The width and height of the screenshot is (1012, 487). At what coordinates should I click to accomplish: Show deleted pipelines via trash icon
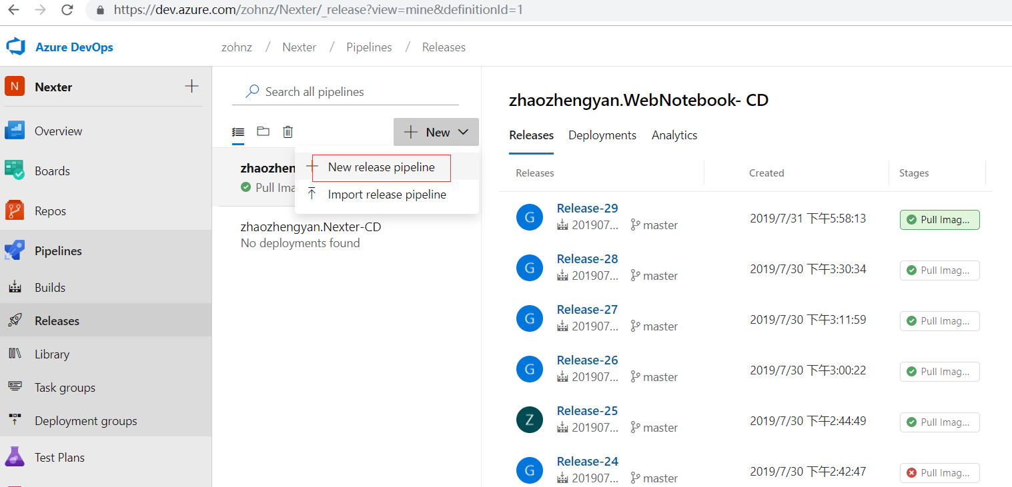[x=288, y=132]
